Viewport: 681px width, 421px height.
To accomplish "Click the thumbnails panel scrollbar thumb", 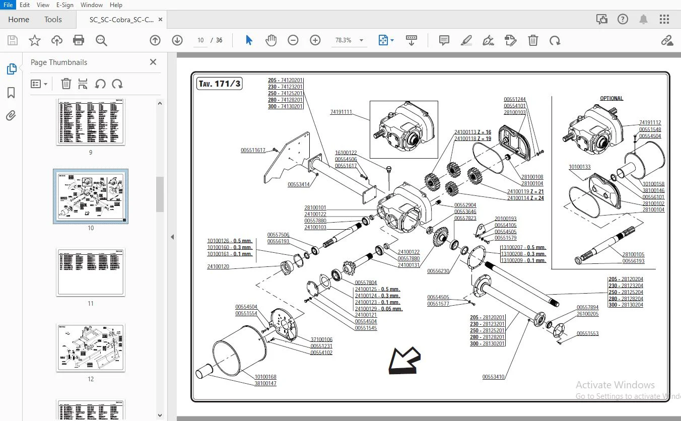I will tap(160, 194).
